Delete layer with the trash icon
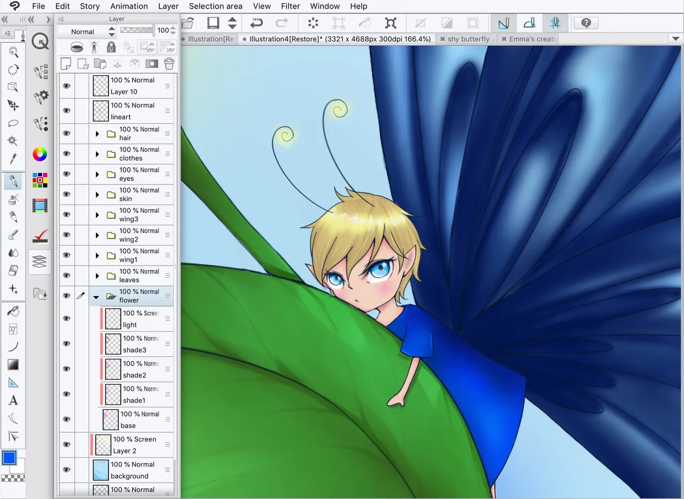684x499 pixels. tap(169, 64)
